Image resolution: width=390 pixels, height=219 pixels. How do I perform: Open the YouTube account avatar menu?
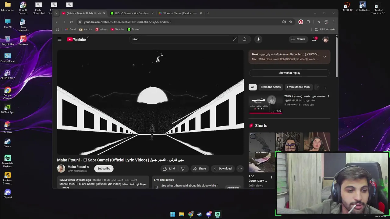click(x=326, y=39)
